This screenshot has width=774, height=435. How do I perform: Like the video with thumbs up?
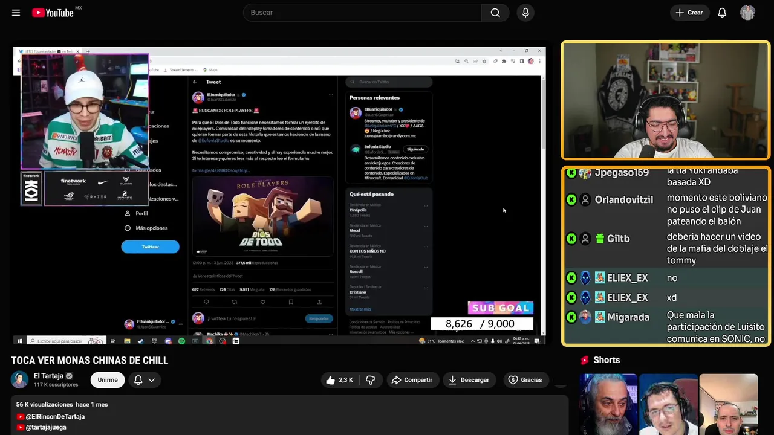(339, 380)
